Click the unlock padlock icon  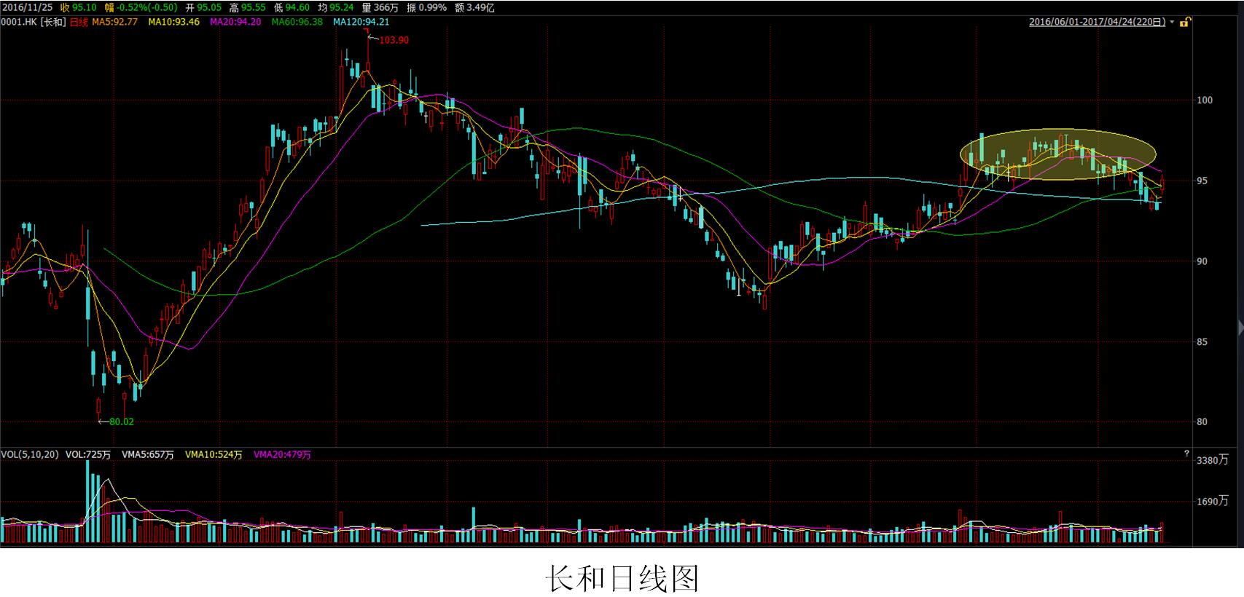1184,23
